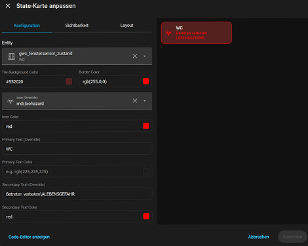Clear the selected entity gwc_fenstersensor_zustand
The image size is (308, 246).
tap(135, 56)
